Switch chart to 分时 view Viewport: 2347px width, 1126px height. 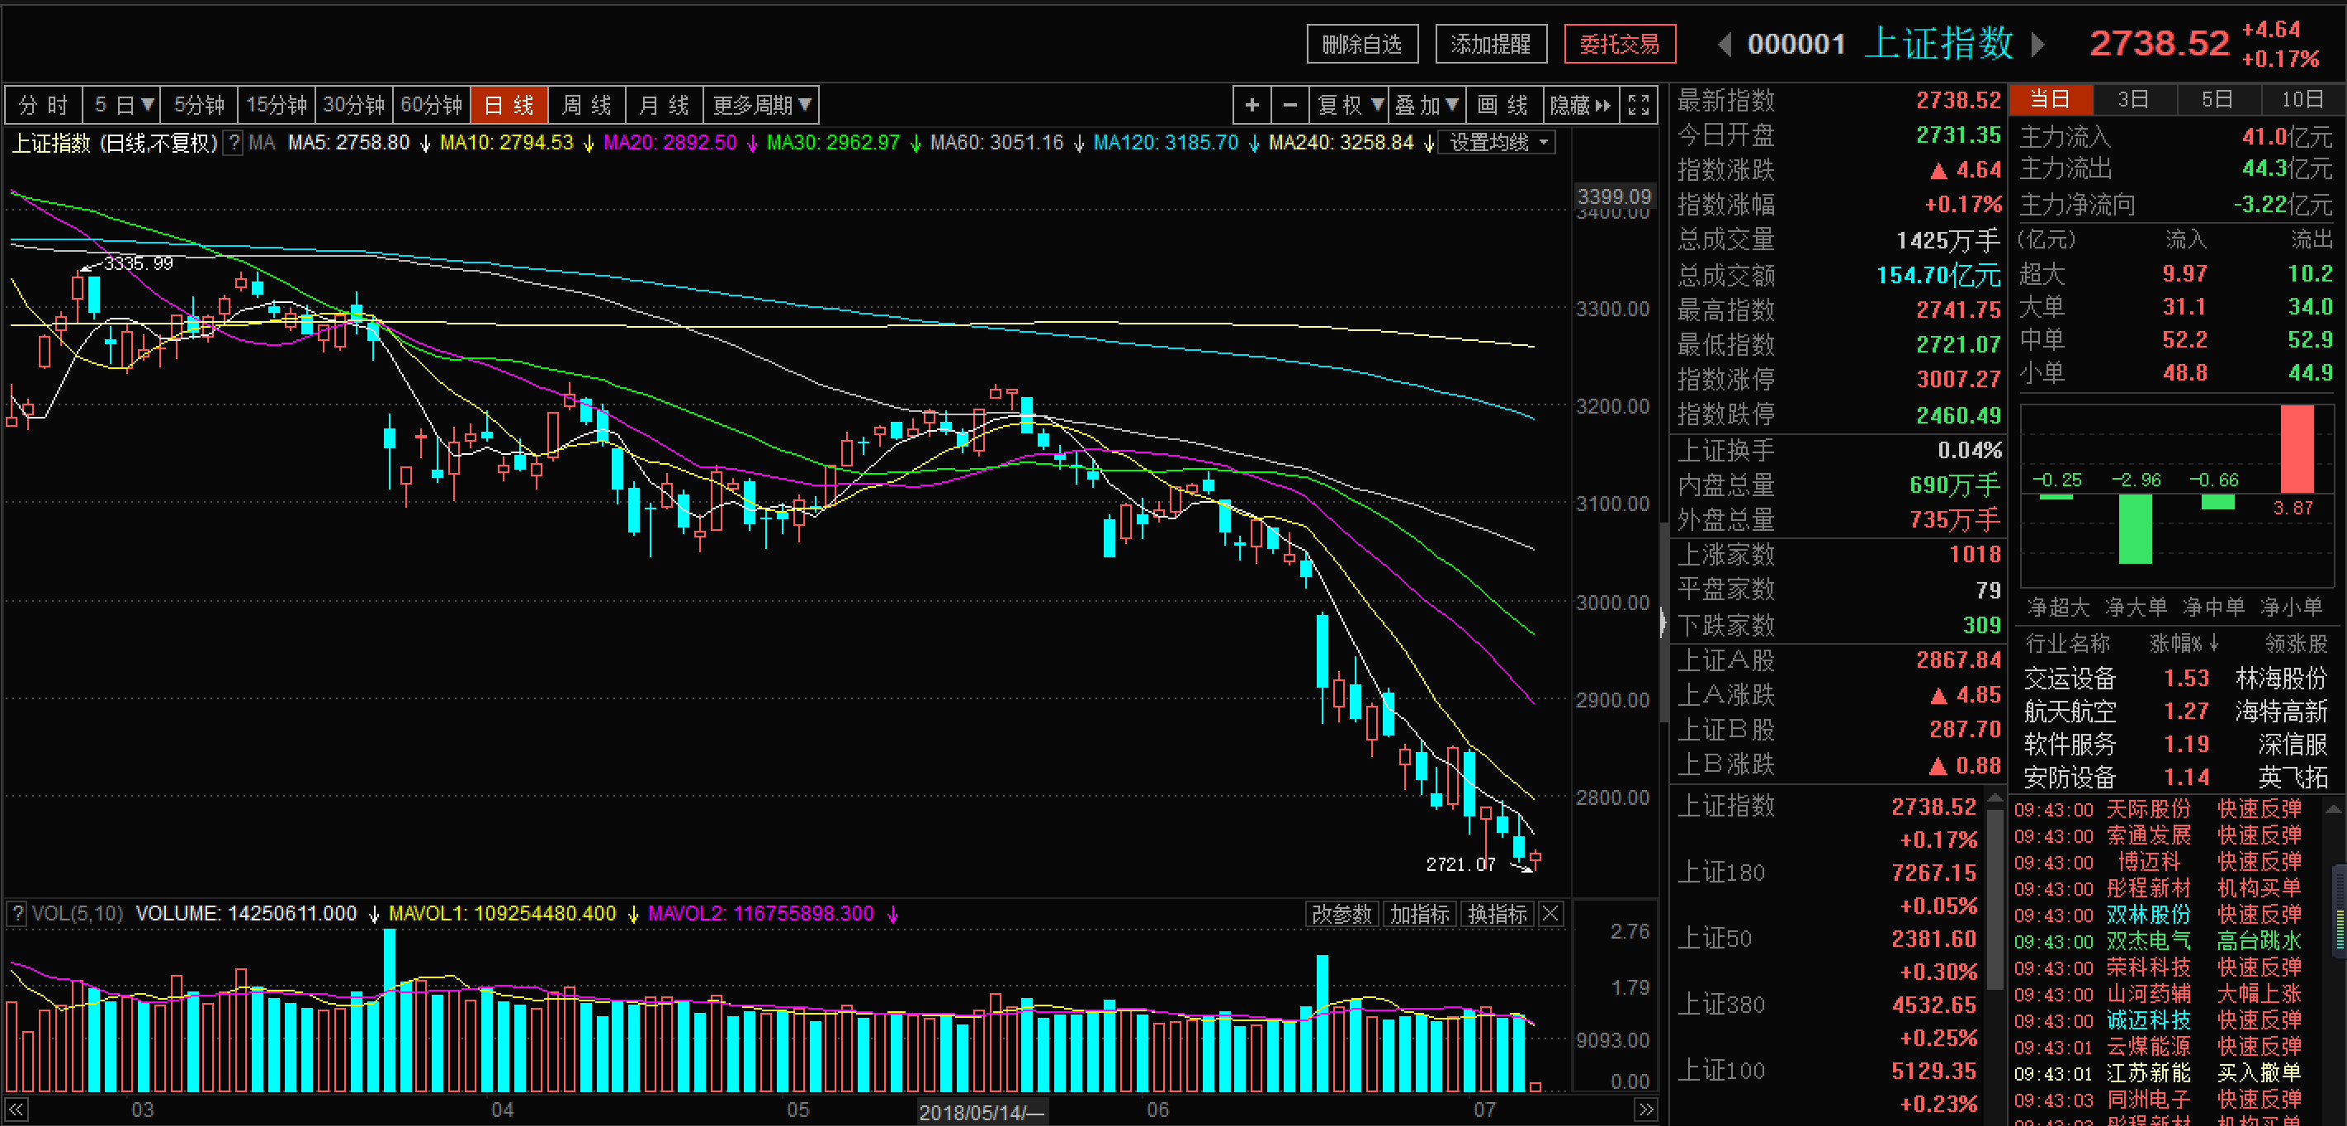click(44, 106)
